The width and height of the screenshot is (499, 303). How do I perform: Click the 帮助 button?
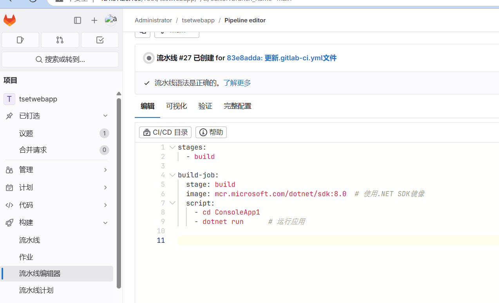coord(211,132)
